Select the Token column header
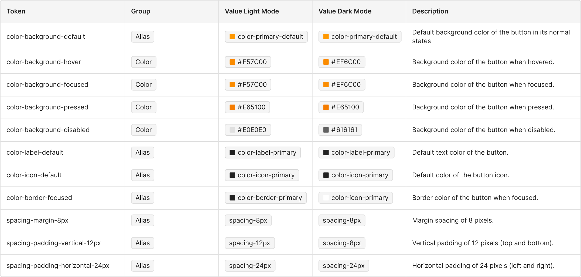 pos(16,11)
